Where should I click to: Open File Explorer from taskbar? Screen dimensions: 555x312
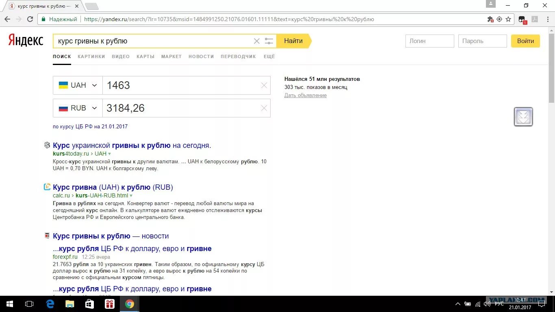coord(70,304)
